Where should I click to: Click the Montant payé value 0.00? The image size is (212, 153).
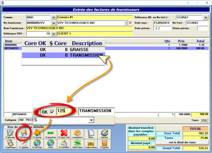[x=142, y=147]
